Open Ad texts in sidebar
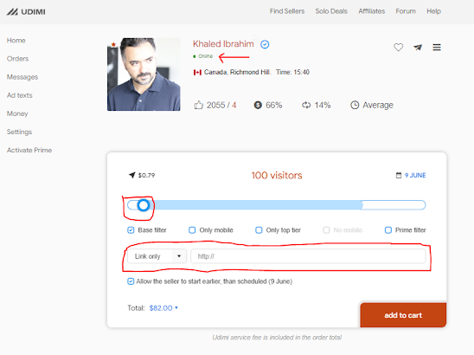 pos(19,95)
